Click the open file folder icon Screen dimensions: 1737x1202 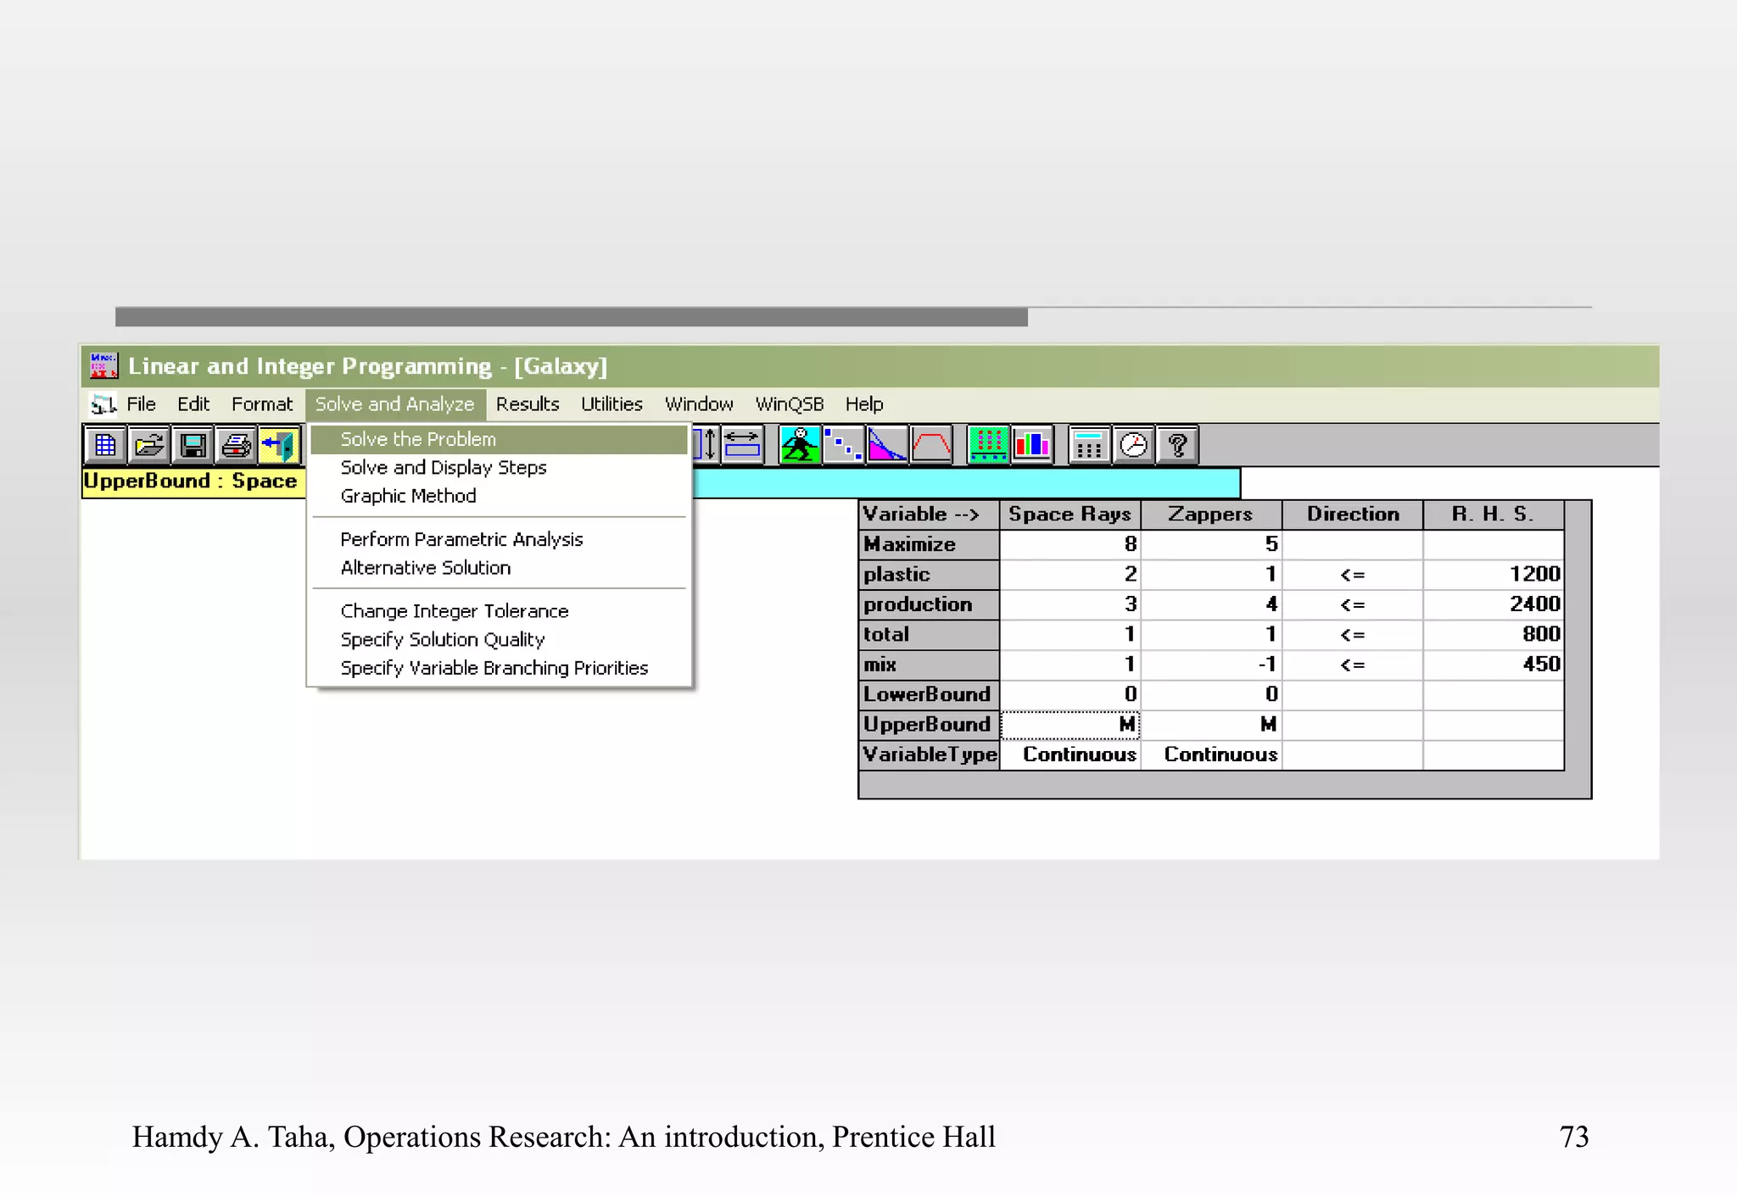pos(149,445)
